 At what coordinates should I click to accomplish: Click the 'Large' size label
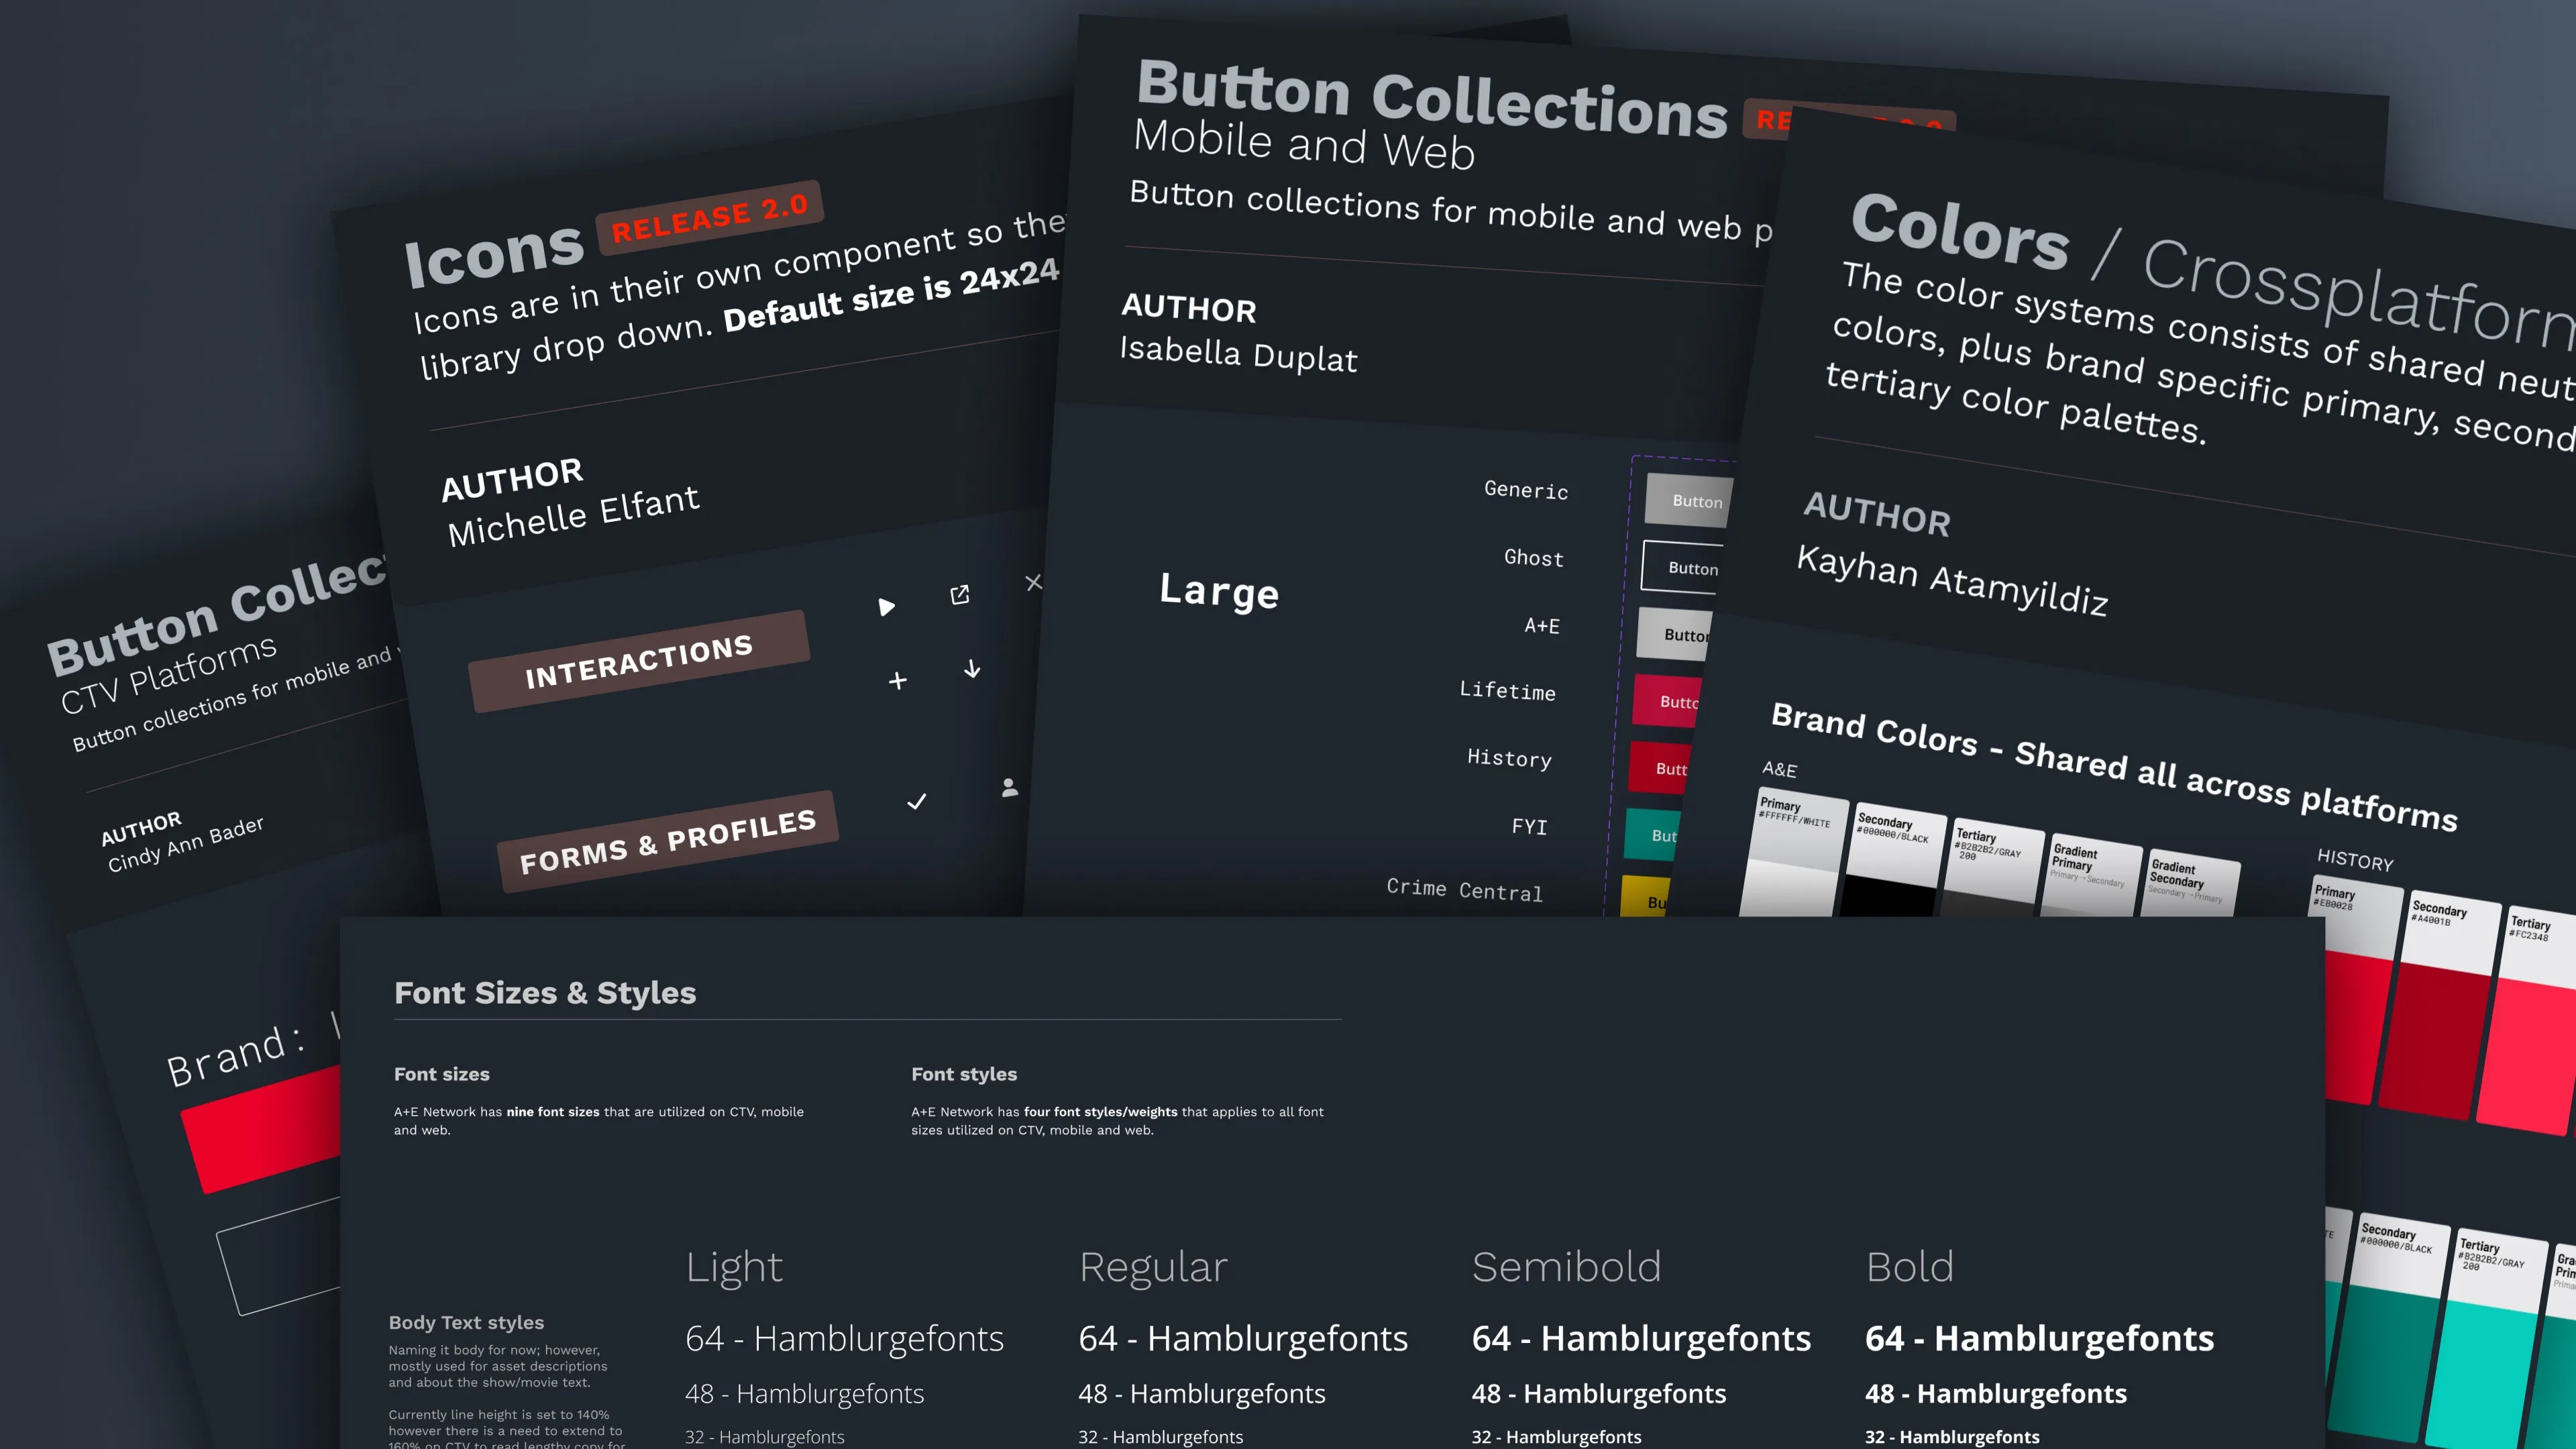click(x=1219, y=590)
